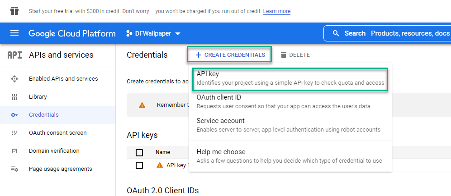Click the search magnifier icon
The height and width of the screenshot is (196, 451).
point(335,33)
